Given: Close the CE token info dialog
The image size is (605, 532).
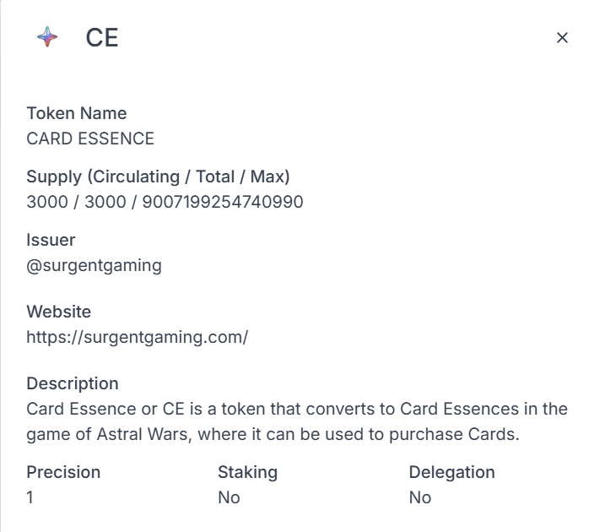Looking at the screenshot, I should pos(562,38).
